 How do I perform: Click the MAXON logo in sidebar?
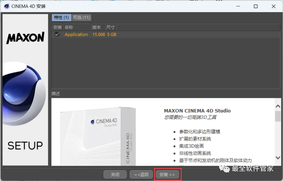(x=25, y=38)
